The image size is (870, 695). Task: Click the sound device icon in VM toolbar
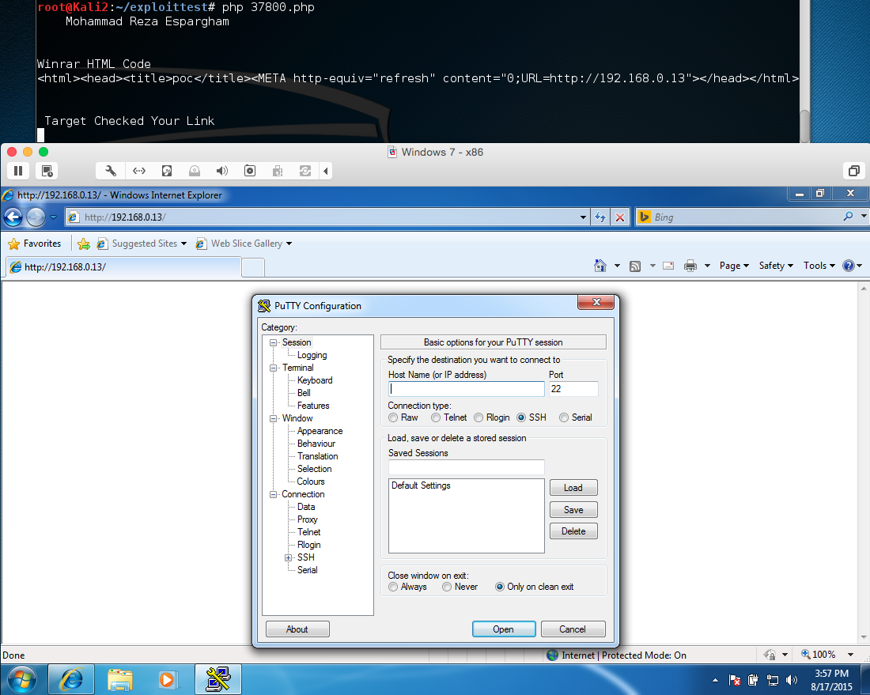[222, 171]
